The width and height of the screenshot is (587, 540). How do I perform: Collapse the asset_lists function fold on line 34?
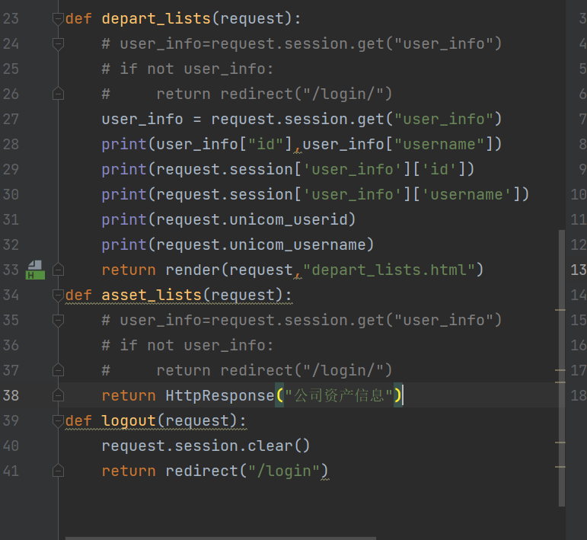pos(58,296)
